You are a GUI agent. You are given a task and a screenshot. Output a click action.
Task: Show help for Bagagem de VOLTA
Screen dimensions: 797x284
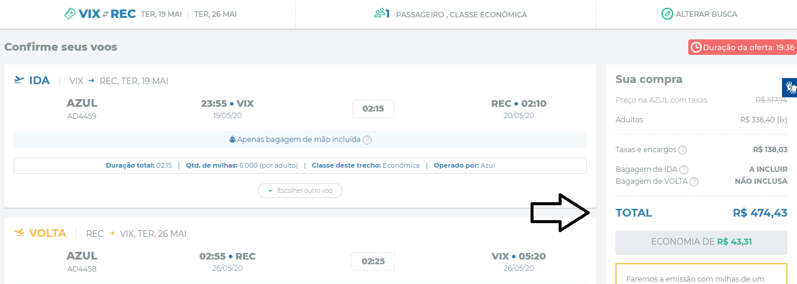(694, 181)
